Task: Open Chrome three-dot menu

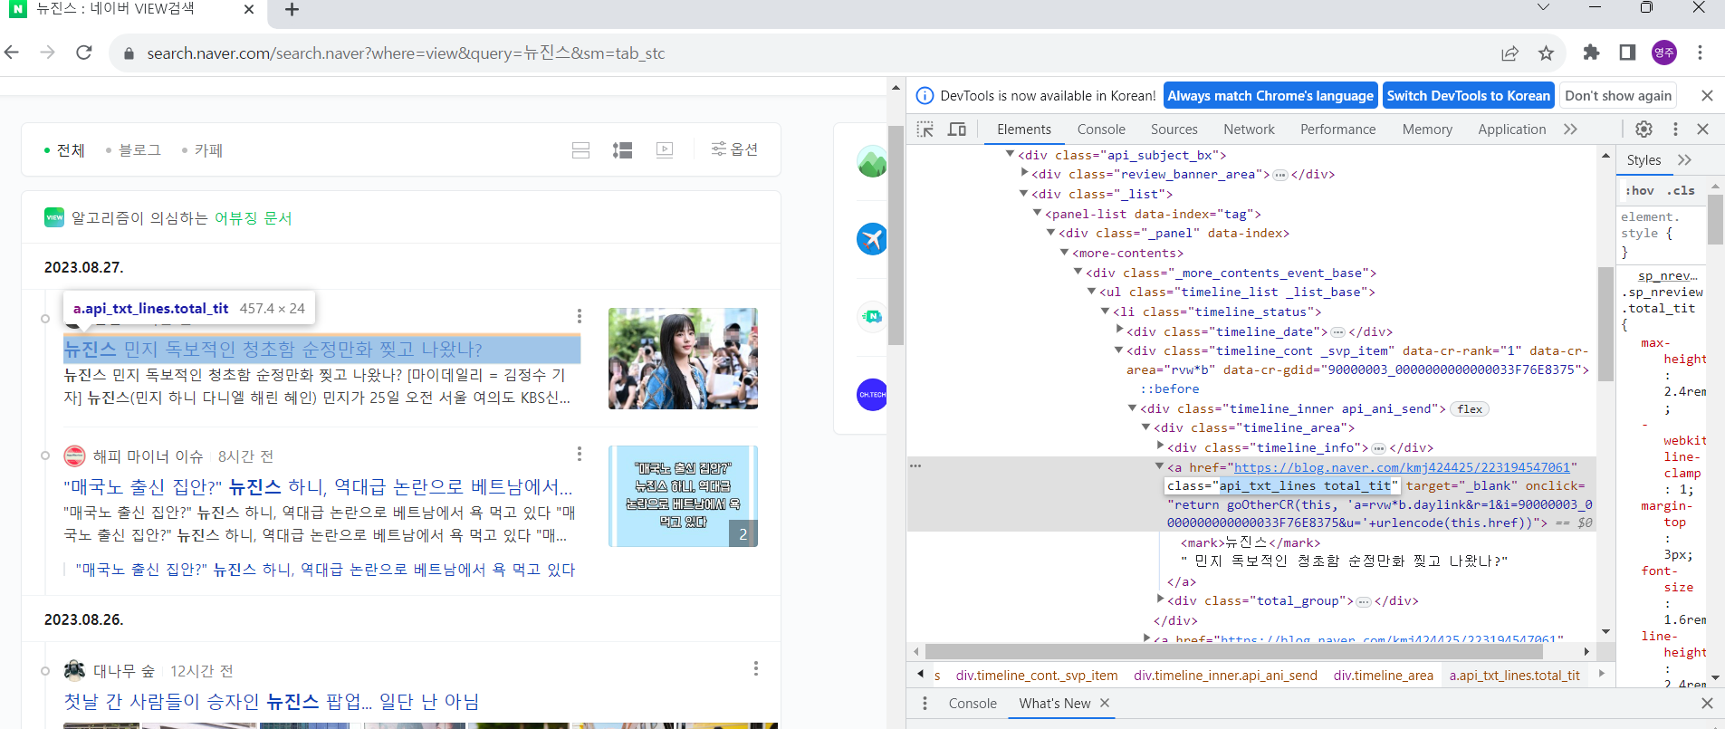Action: tap(1700, 53)
